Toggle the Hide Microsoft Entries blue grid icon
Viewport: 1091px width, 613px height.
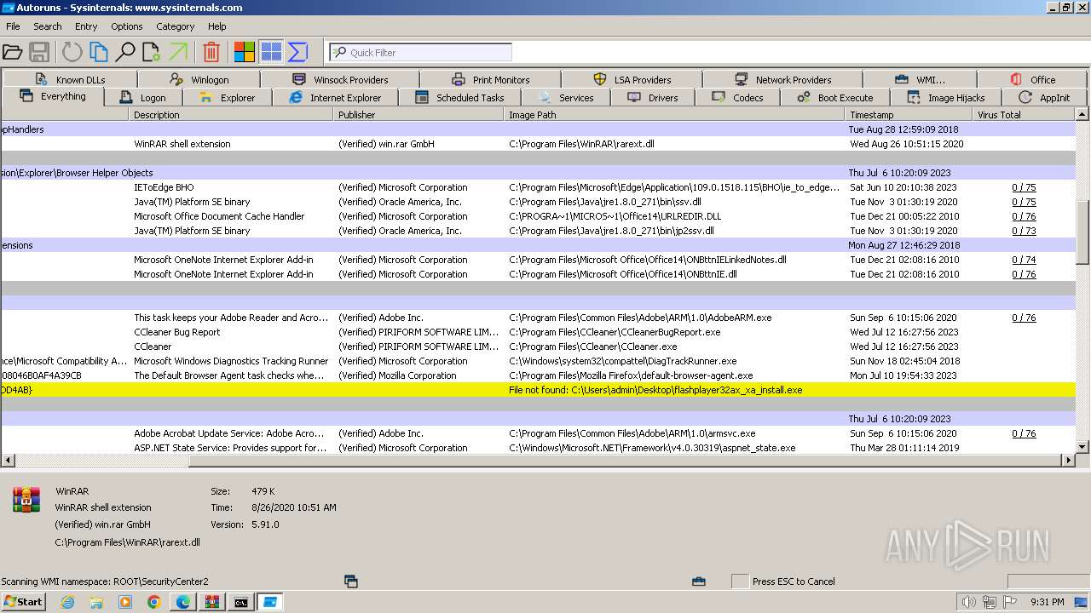271,52
